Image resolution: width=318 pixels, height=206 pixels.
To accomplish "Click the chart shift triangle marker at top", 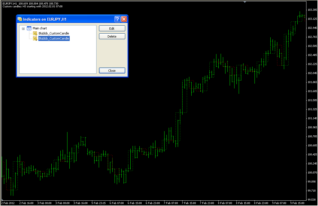I will 245,2.
